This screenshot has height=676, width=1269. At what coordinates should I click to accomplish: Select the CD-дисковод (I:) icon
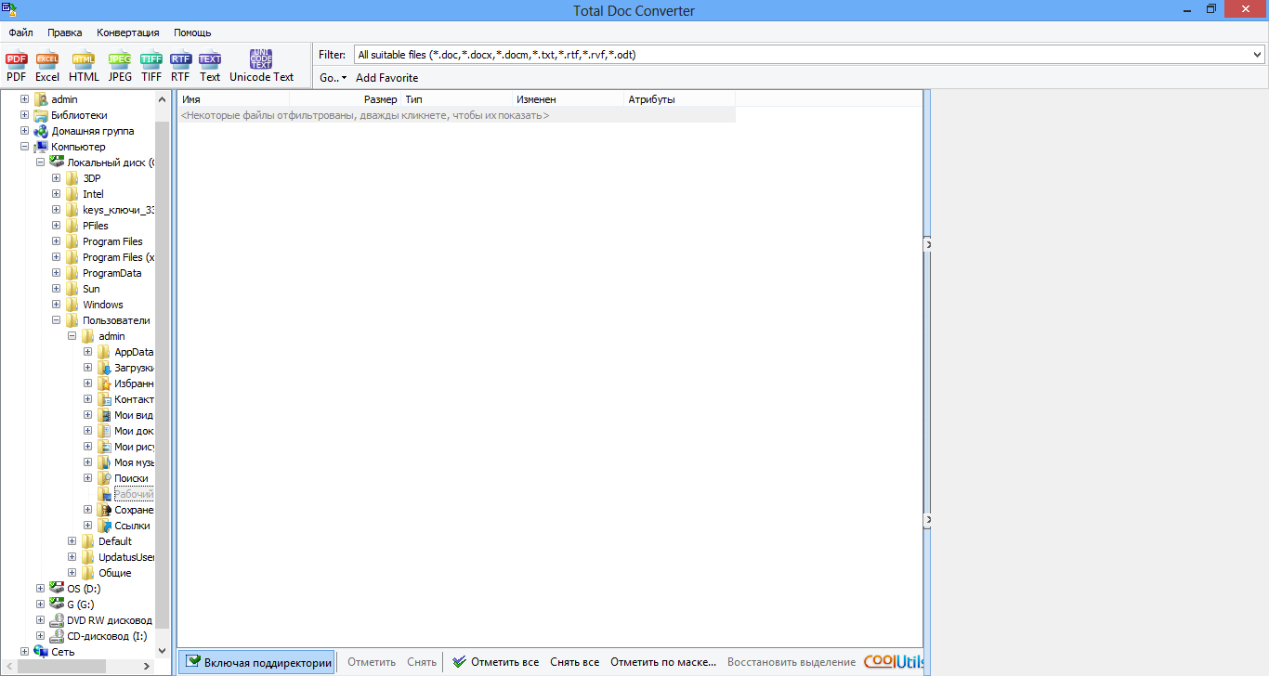(x=57, y=636)
